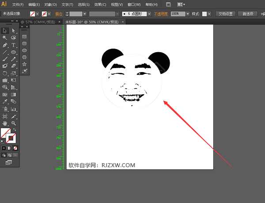This screenshot has height=203, width=265.
Task: Open the graphic style dropdown
Action: tap(209, 14)
